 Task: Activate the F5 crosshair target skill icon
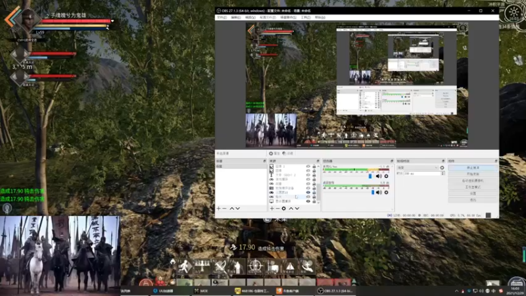(x=255, y=267)
